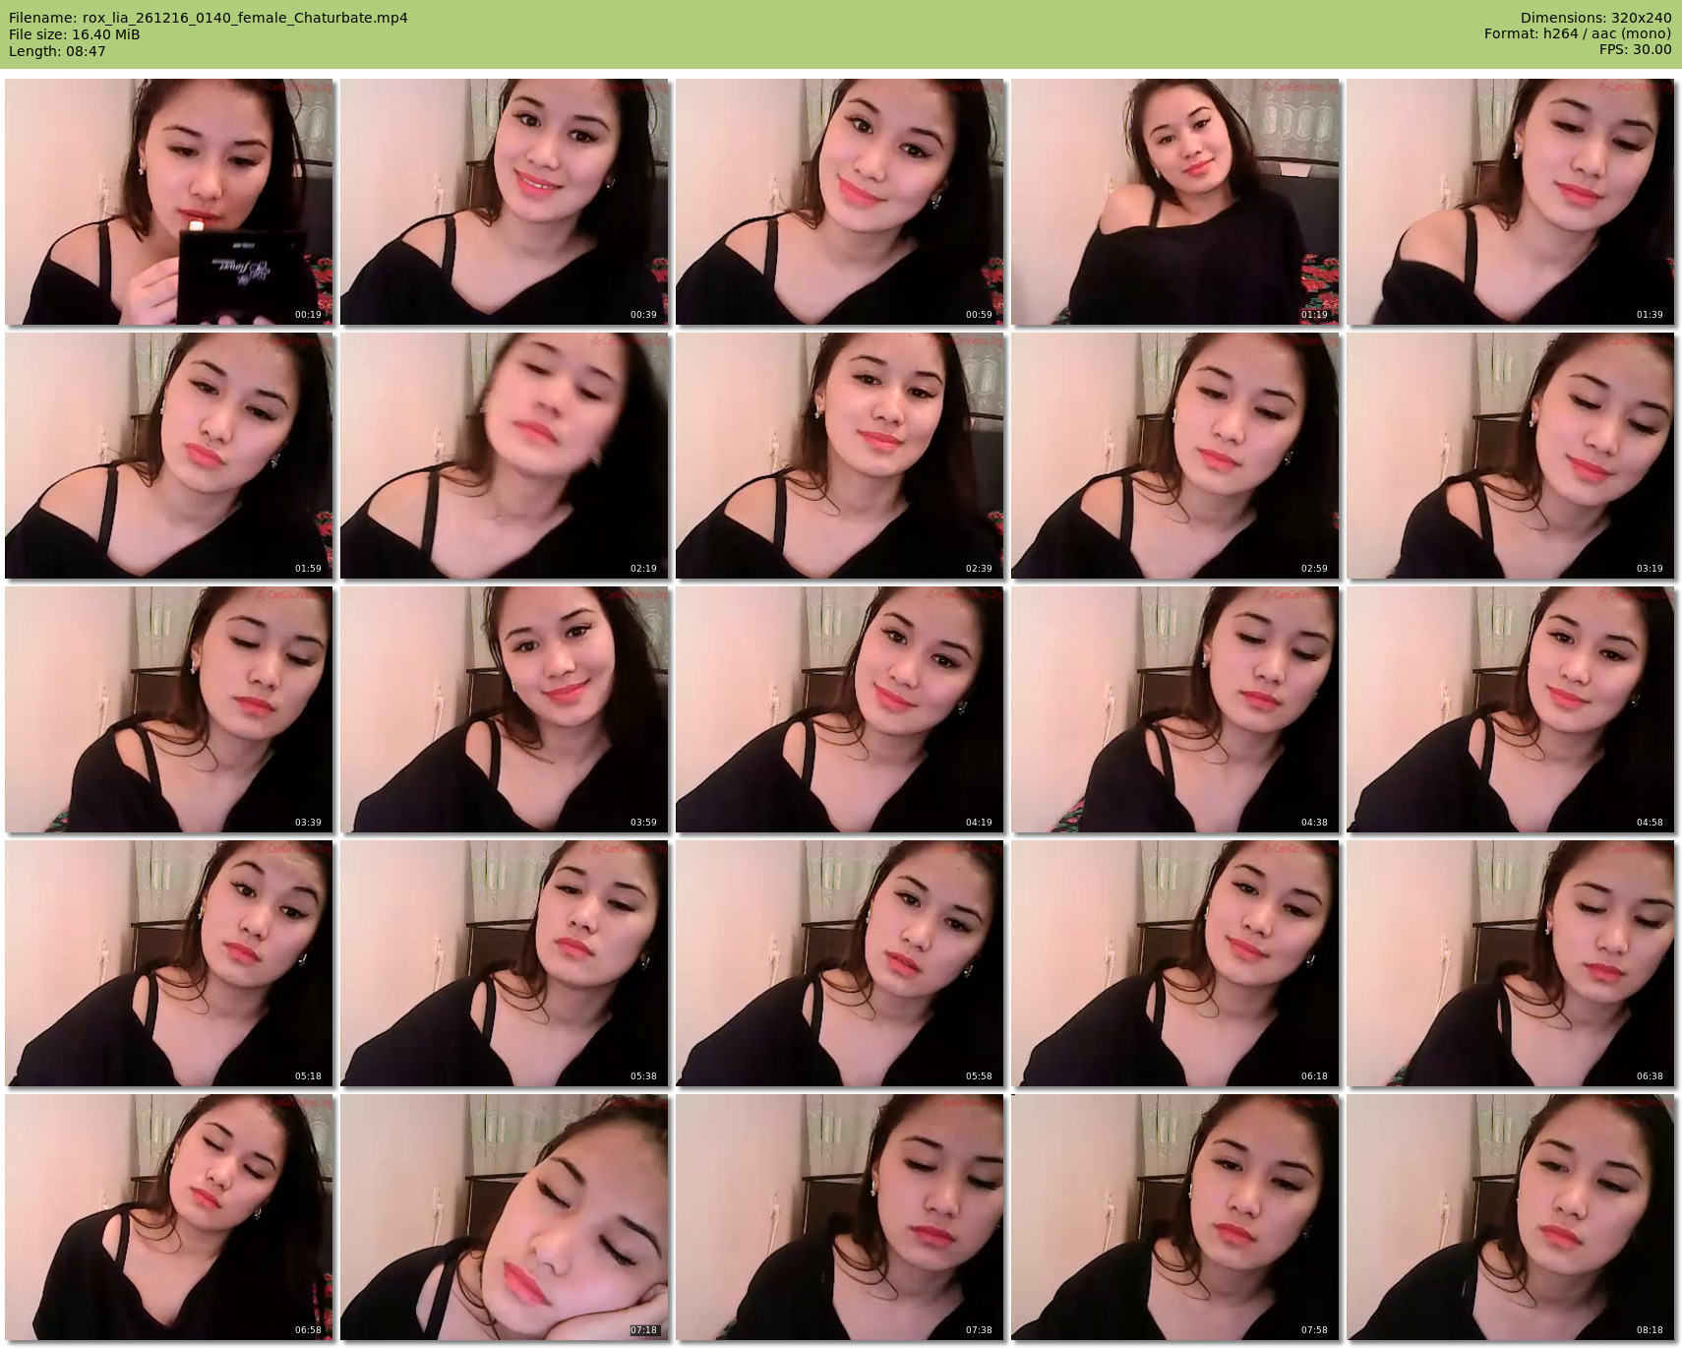This screenshot has width=1682, height=1348.
Task: Click the frame thumbnail at 03:39
Action: pos(168,709)
